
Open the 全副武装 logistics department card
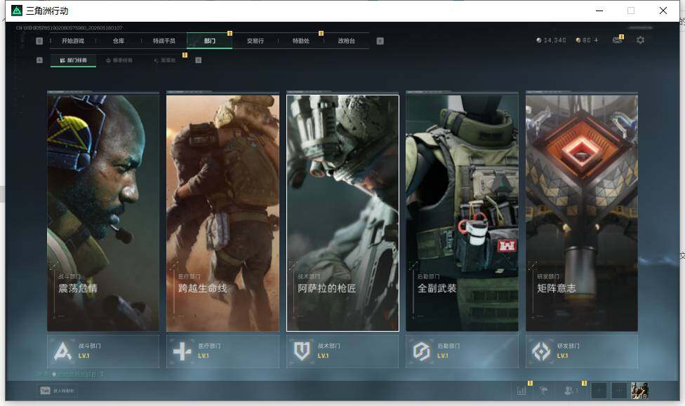(x=463, y=213)
